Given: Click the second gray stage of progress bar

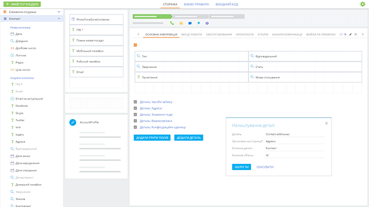Looking at the screenshot, I should pyautogui.click(x=191, y=17).
